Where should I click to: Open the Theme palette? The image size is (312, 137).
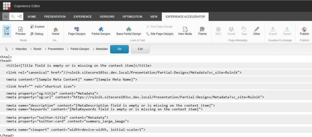click(202, 31)
